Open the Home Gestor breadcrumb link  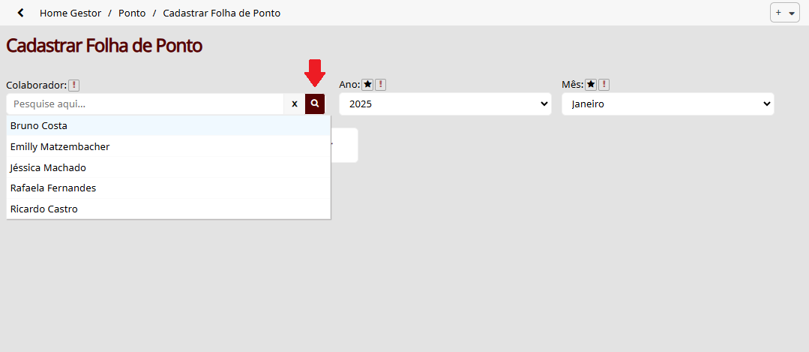(x=70, y=13)
